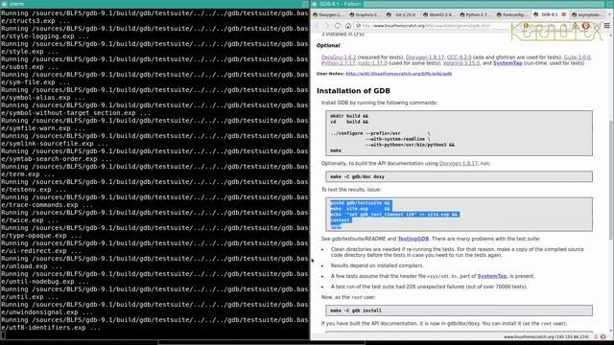Click the 'Optional' section label
614x345 pixels.
328,46
